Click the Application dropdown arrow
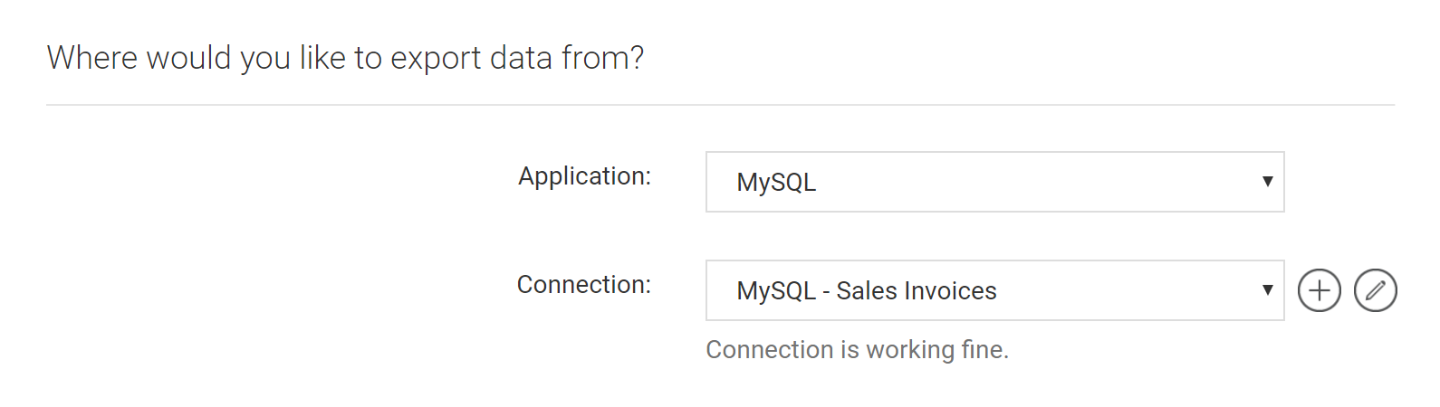1440x407 pixels. [1268, 181]
